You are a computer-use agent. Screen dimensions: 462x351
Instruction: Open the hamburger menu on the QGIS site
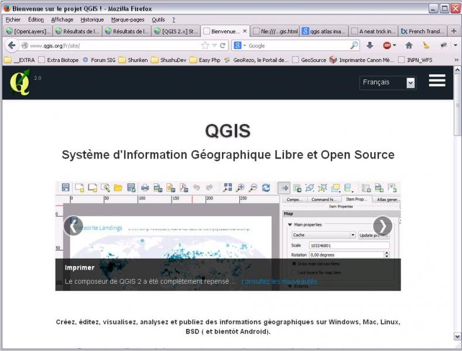pos(437,81)
